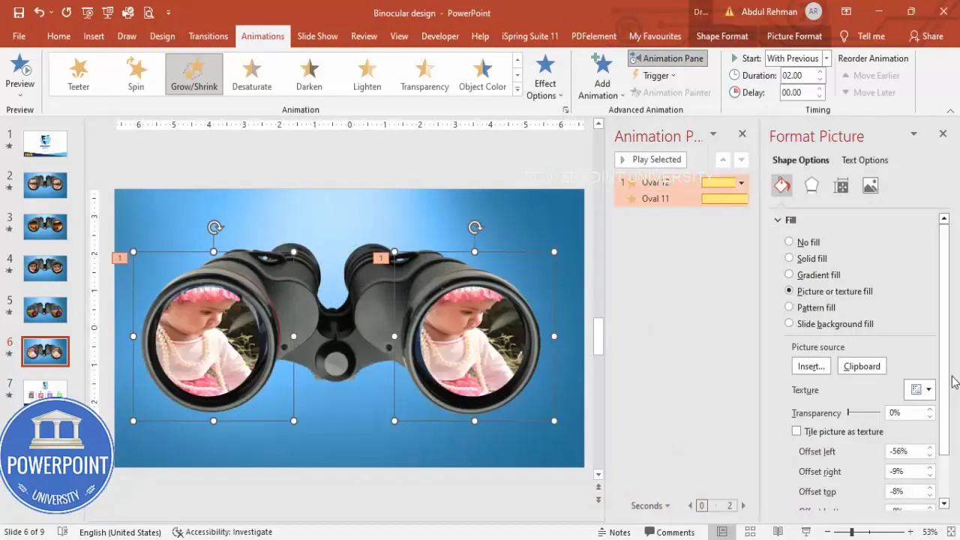
Task: Click the Transparency slider
Action: click(864, 412)
